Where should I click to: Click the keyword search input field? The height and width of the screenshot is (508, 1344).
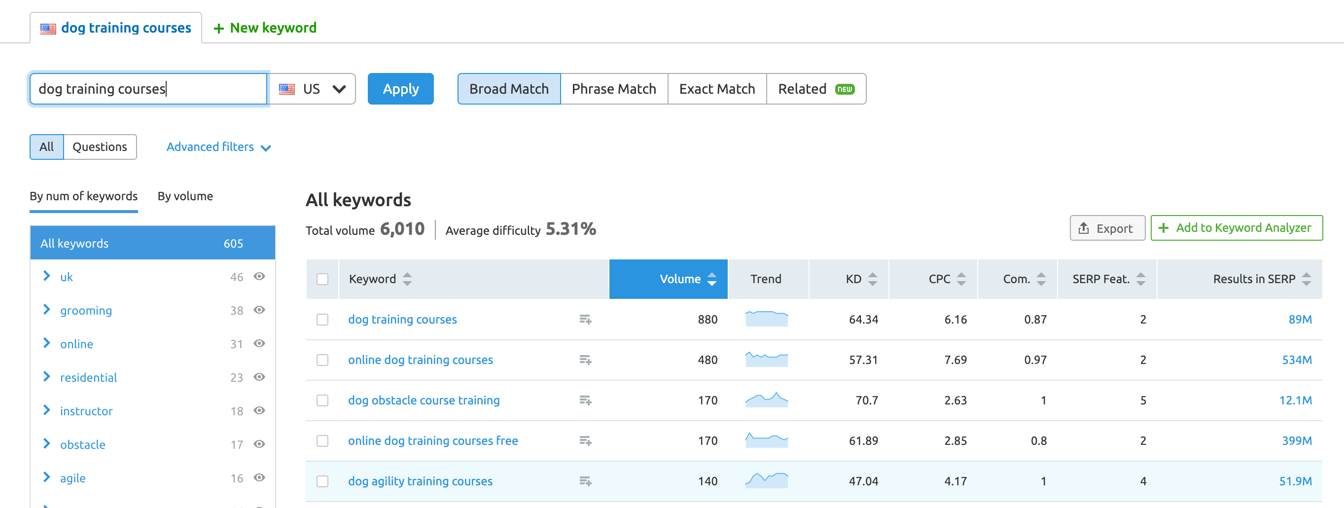point(149,89)
